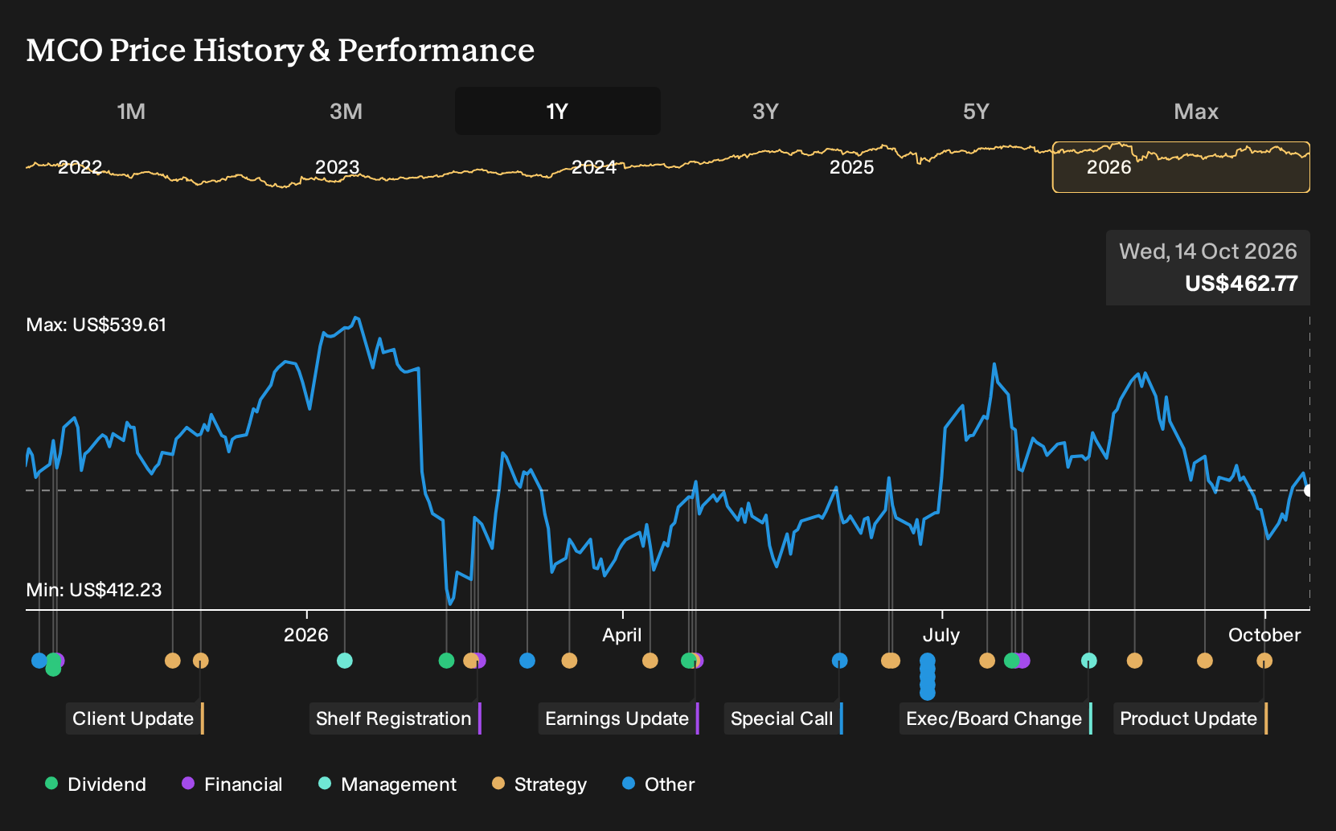Toggle the Financial events legend item
This screenshot has width=1336, height=831.
[x=232, y=784]
